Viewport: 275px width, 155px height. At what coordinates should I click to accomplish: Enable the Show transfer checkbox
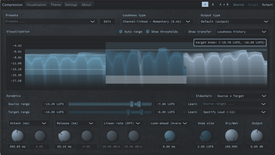pos(184,31)
